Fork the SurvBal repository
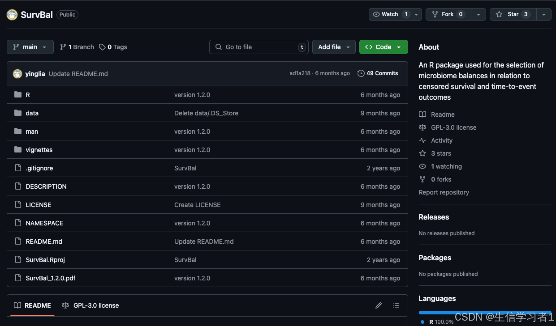The width and height of the screenshot is (556, 326). pyautogui.click(x=448, y=14)
